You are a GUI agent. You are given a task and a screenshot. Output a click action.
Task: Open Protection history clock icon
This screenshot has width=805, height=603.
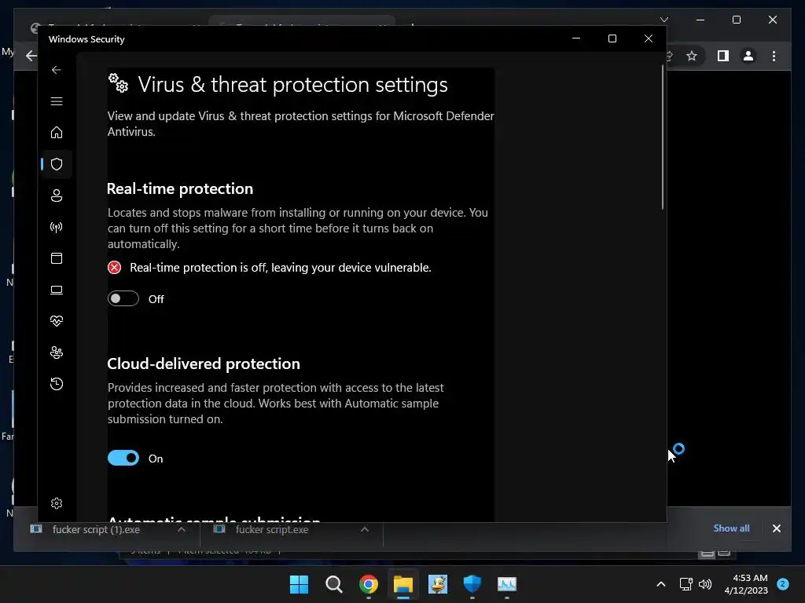click(57, 384)
